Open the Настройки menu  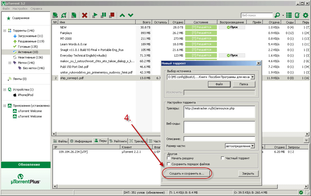(20, 9)
